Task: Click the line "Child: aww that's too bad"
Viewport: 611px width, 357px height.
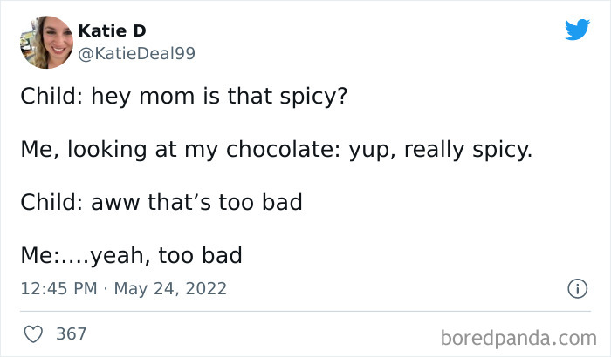Action: (x=161, y=203)
